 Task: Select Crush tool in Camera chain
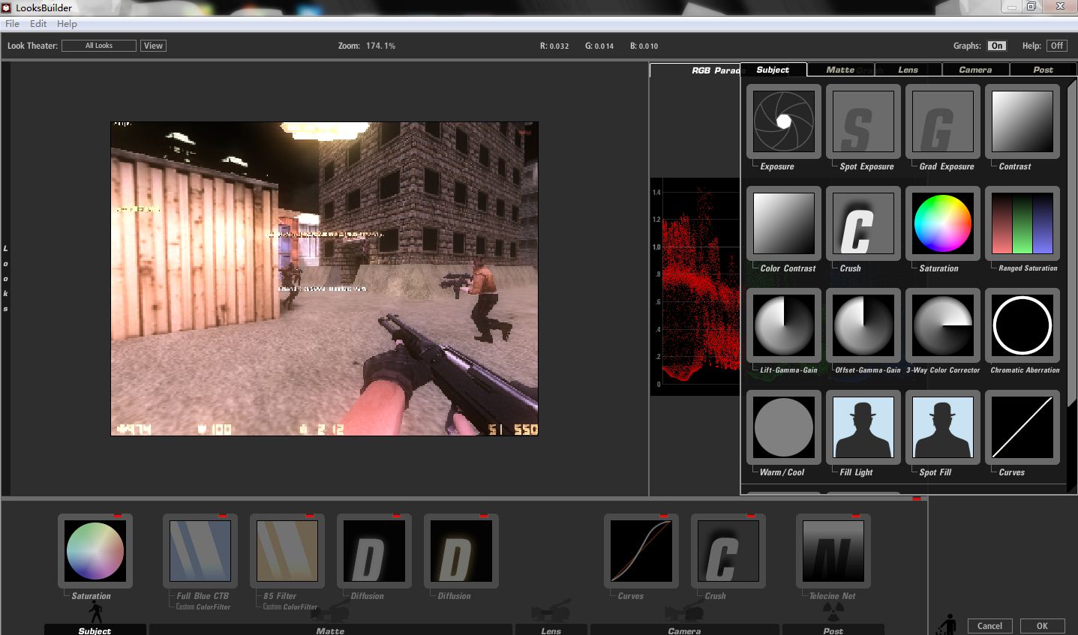[728, 551]
